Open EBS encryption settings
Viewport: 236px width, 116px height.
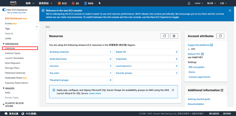[x=196, y=67]
